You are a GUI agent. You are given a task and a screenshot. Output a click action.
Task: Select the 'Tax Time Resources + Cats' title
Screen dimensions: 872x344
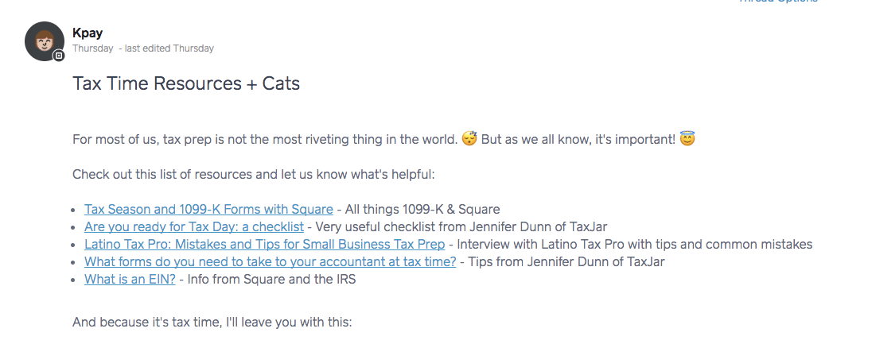186,83
